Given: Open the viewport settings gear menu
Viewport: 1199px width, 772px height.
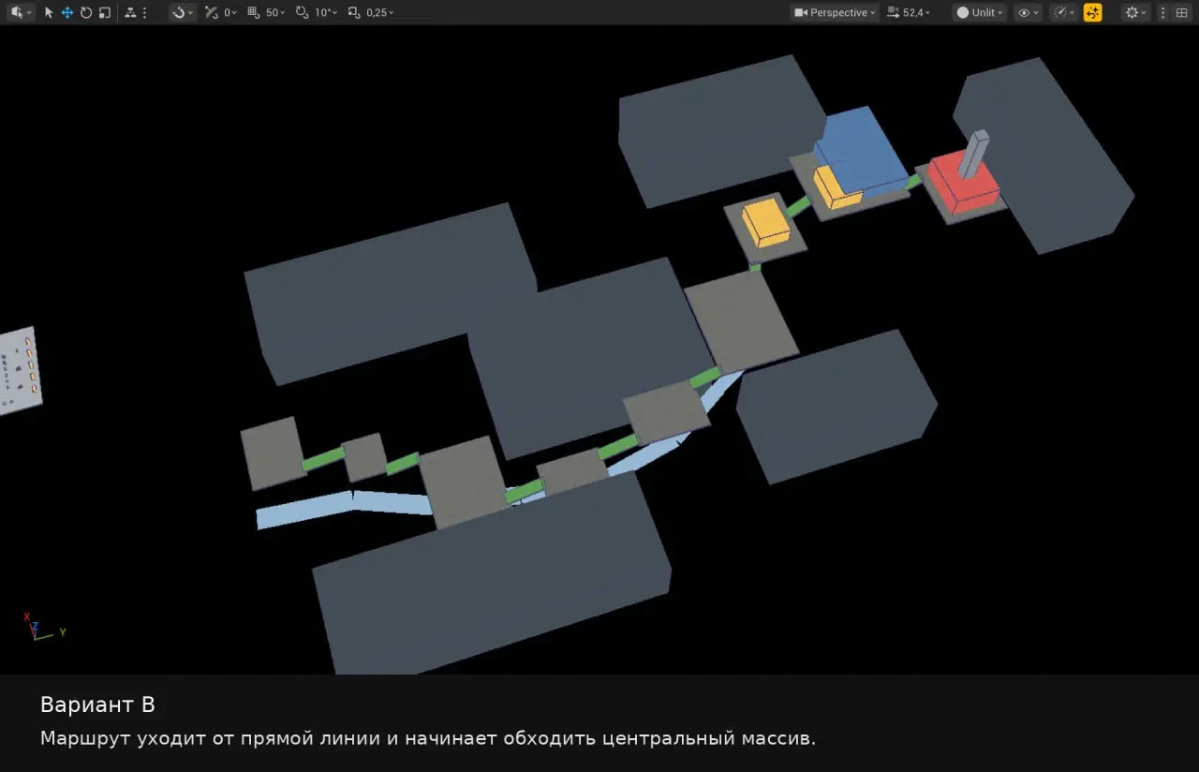Looking at the screenshot, I should pyautogui.click(x=1136, y=13).
